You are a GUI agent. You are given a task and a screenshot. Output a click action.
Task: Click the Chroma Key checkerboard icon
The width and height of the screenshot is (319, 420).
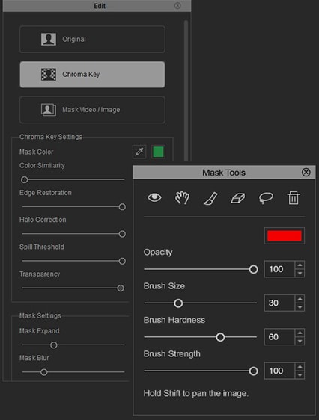[49, 75]
